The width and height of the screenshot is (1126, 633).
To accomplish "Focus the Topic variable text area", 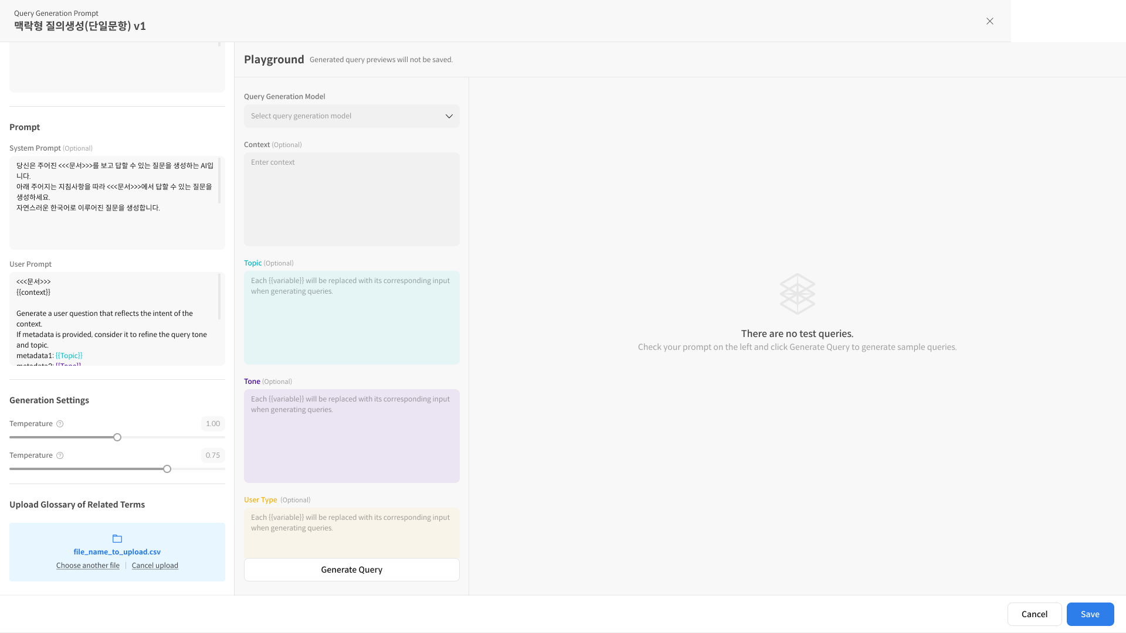I will pos(352,318).
